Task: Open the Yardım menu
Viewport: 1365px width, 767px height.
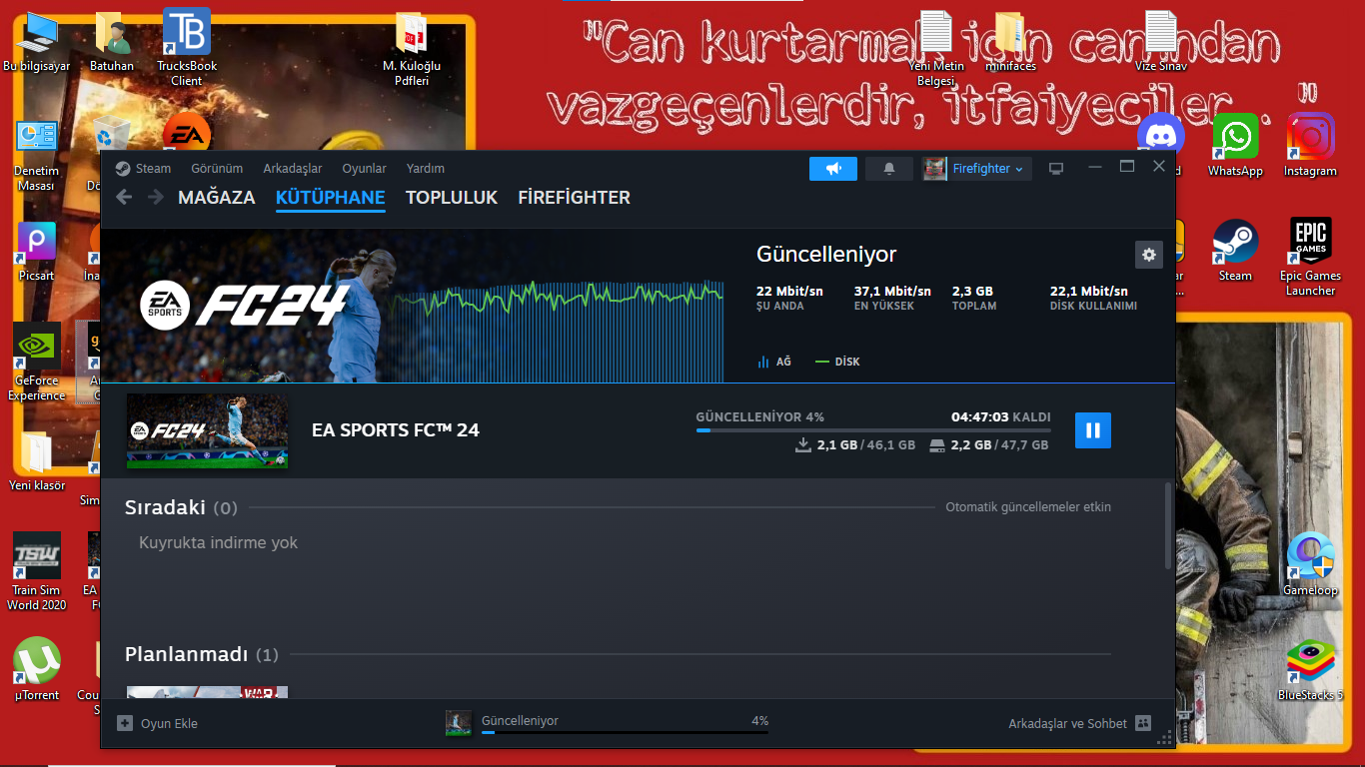Action: point(426,169)
